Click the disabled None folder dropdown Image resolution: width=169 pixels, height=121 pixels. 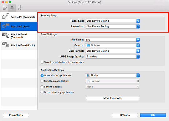[x=112, y=87]
